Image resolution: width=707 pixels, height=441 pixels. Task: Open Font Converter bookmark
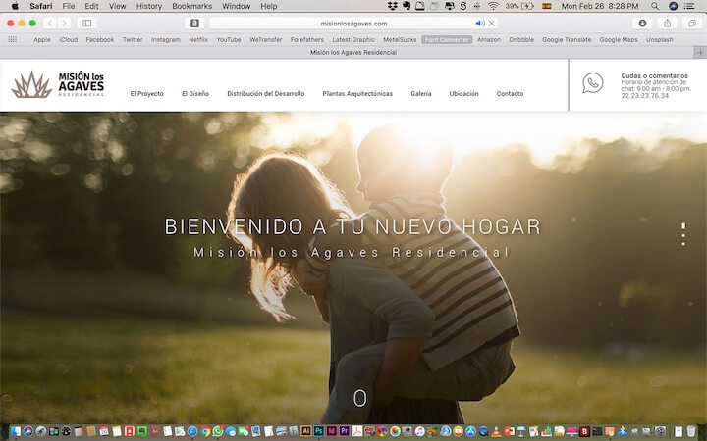click(x=447, y=40)
